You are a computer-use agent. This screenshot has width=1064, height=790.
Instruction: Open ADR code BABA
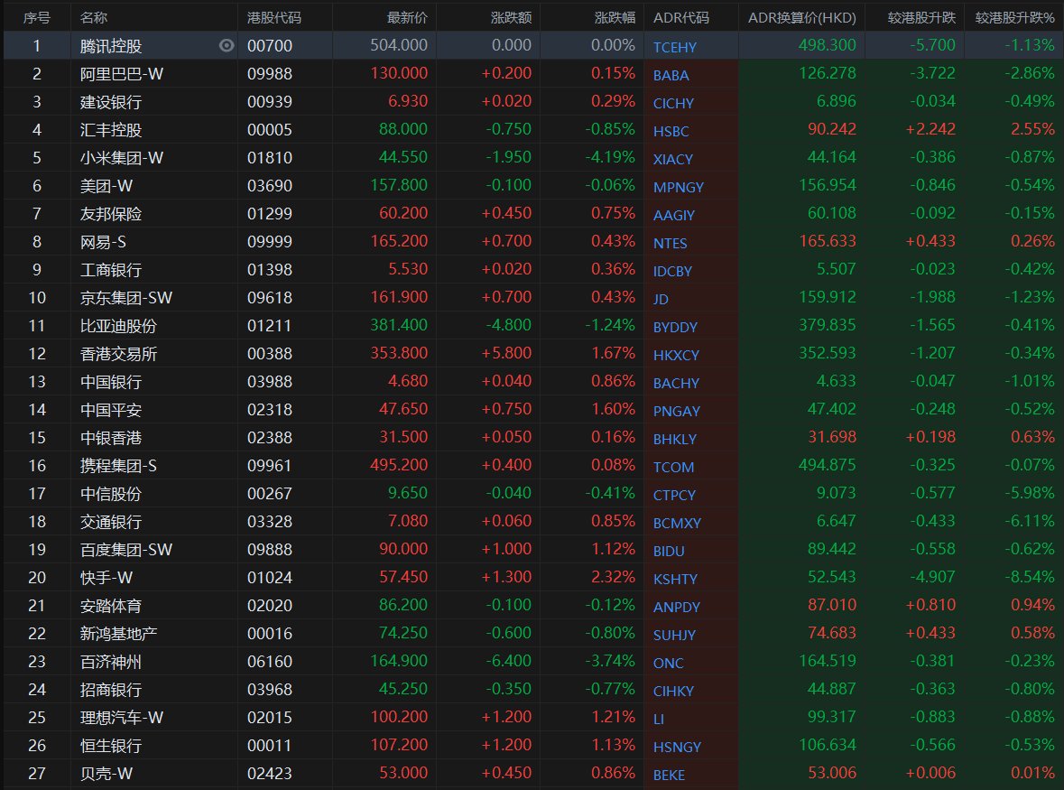(x=671, y=75)
